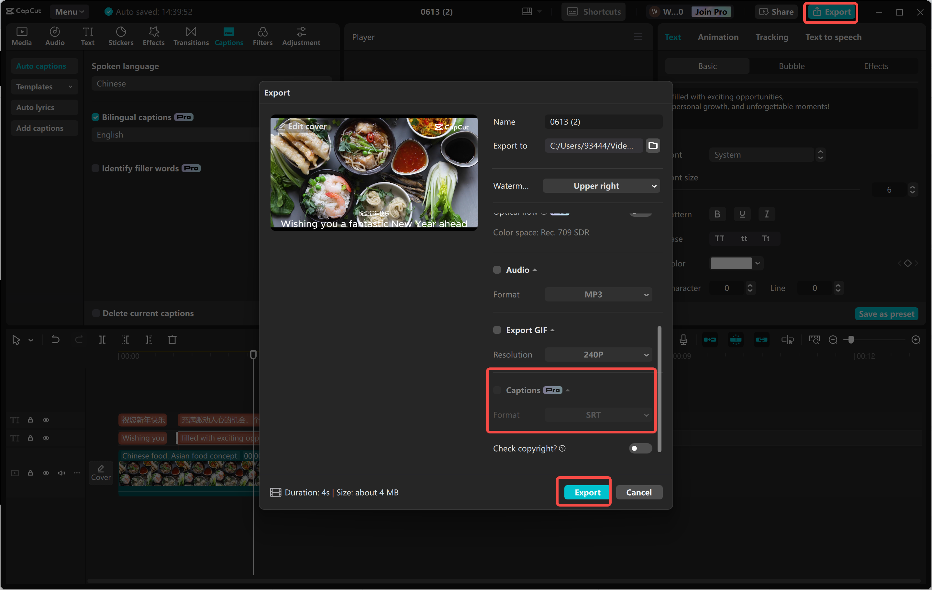
Task: Switch to the Tracking tab
Action: (771, 37)
